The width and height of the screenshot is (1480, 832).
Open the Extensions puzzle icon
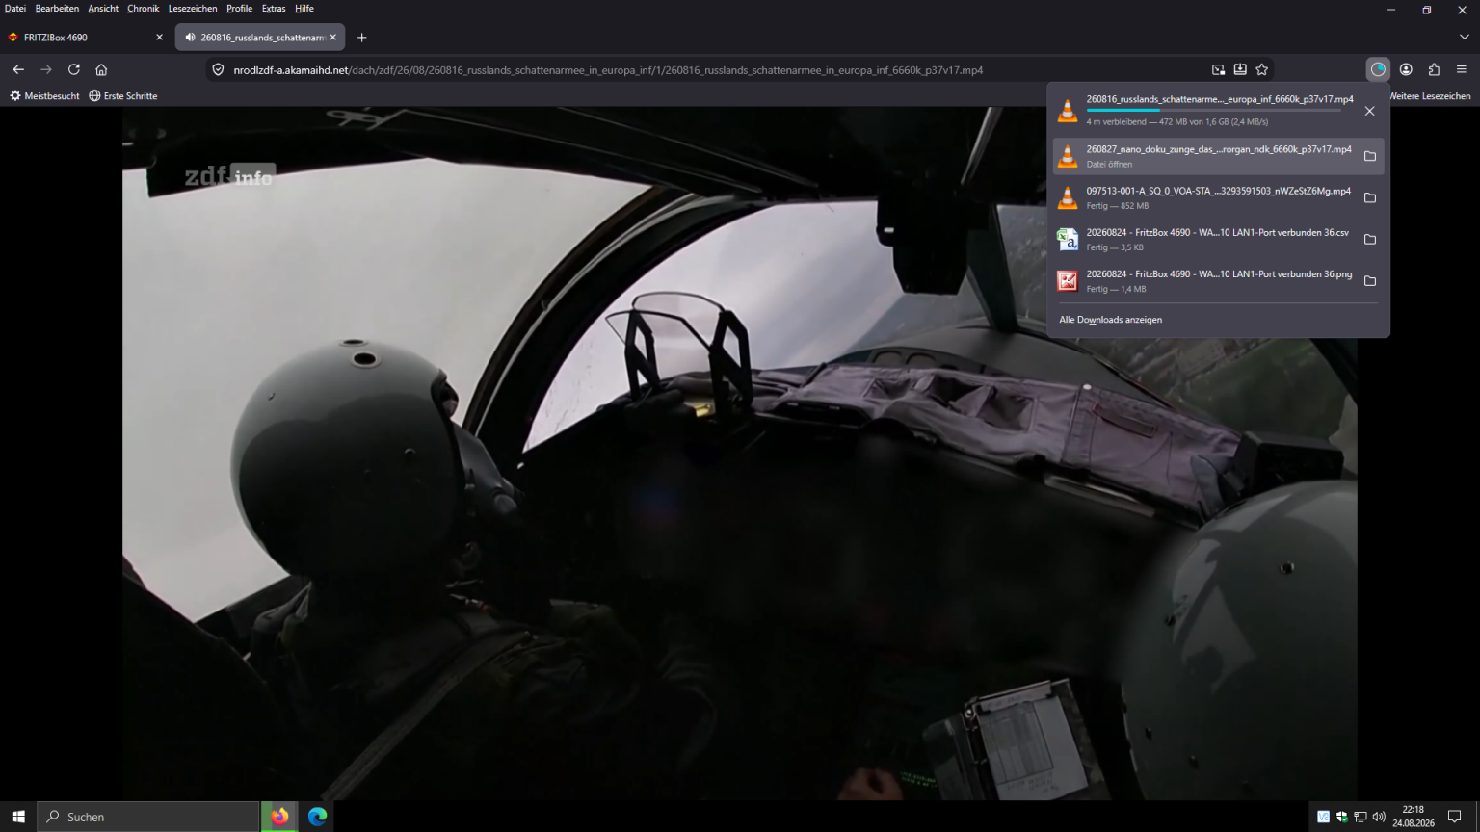coord(1434,69)
